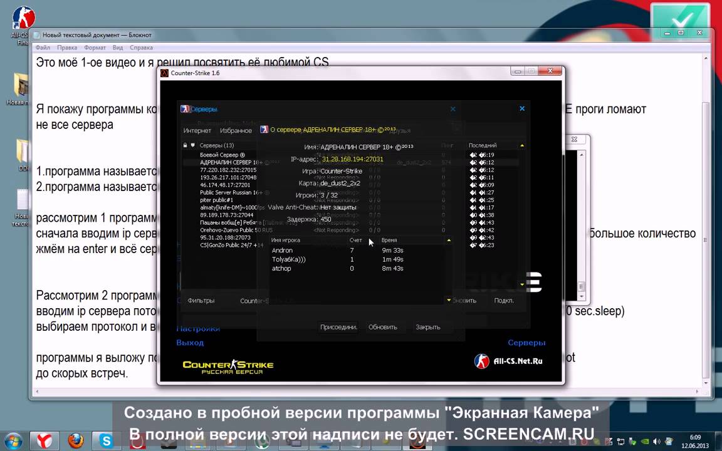This screenshot has width=722, height=451.
Task: Open the Правка menu in Notepad
Action: coord(67,48)
